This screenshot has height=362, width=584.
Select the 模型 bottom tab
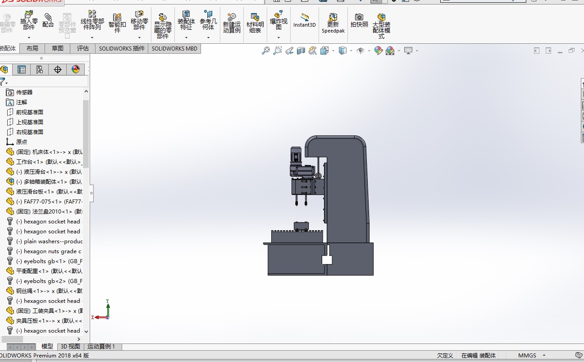pos(47,347)
